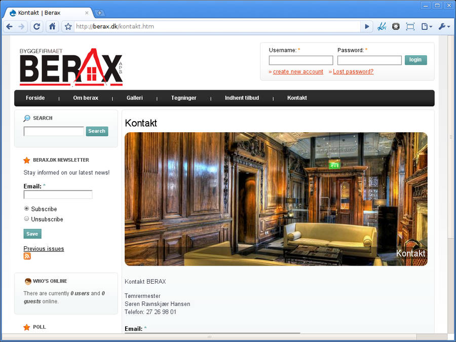Click the vertical page scrollbar

450,137
